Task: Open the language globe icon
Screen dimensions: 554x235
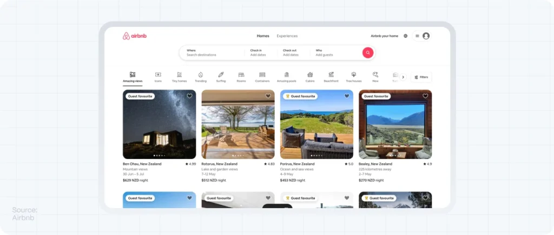Action: (x=405, y=36)
